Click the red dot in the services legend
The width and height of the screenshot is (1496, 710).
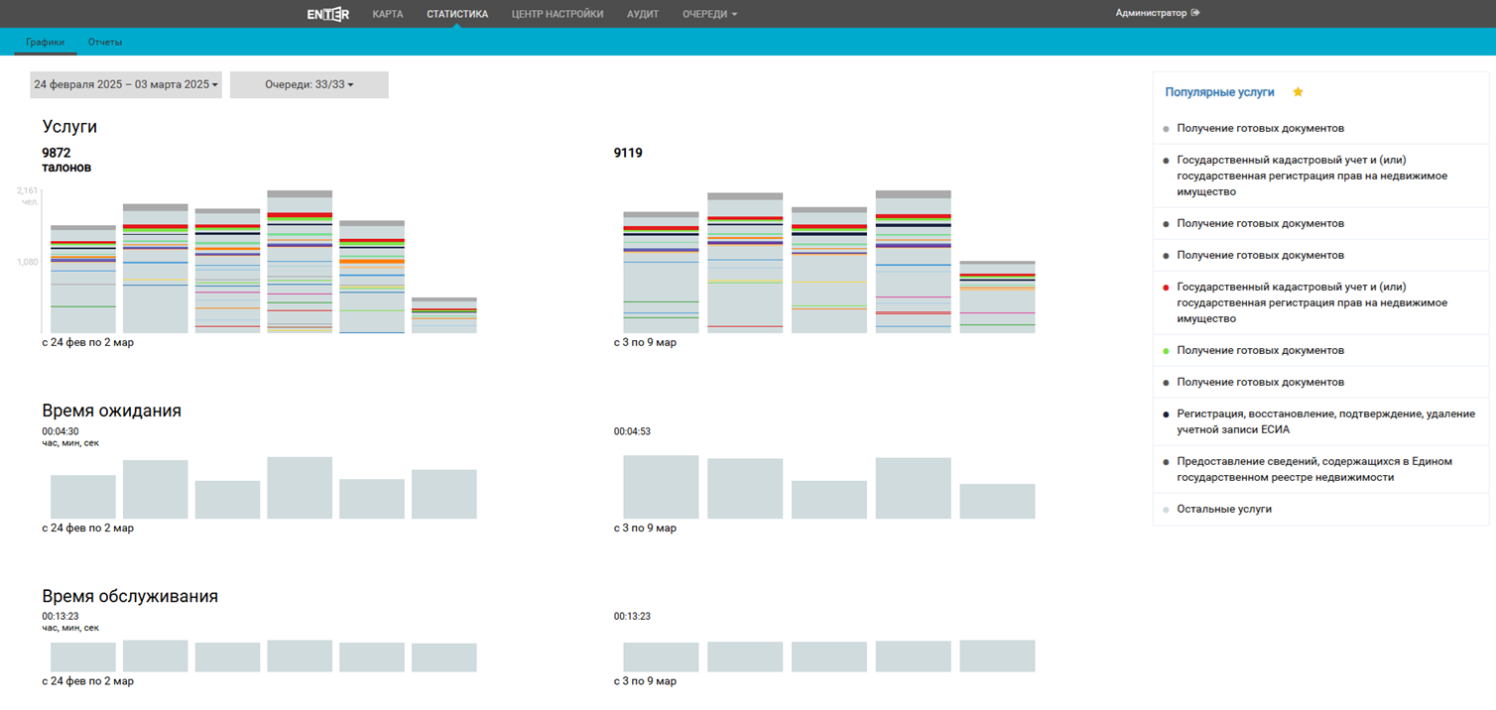tap(1166, 288)
